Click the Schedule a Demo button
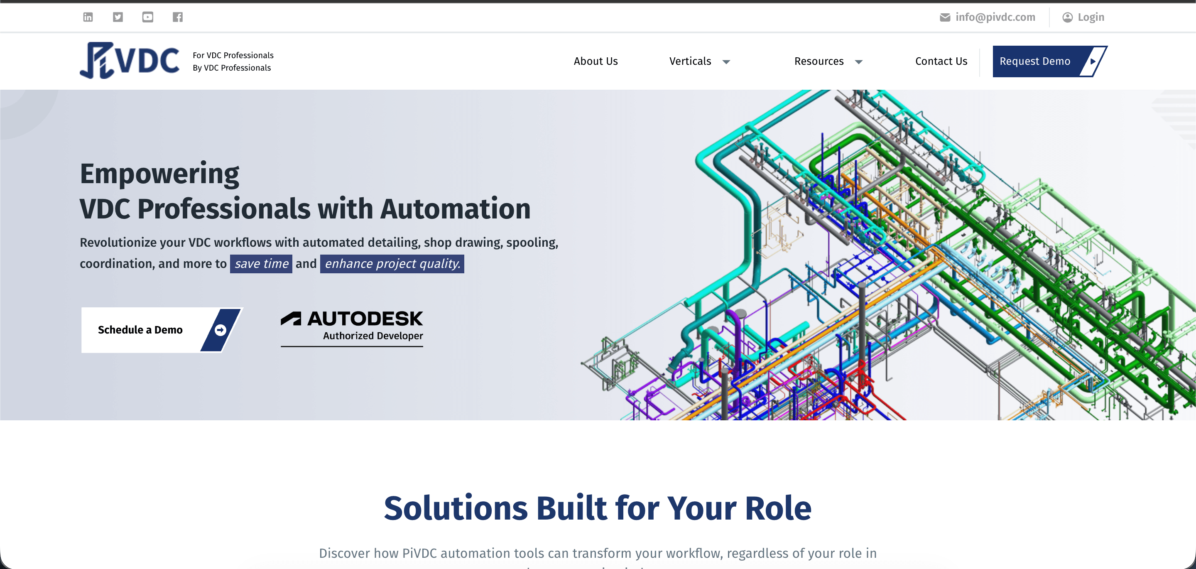The height and width of the screenshot is (569, 1196). coord(162,330)
